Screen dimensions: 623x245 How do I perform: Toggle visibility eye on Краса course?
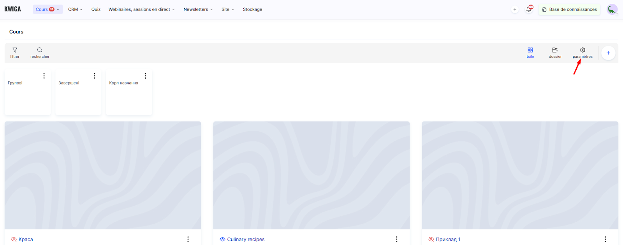[x=14, y=239]
